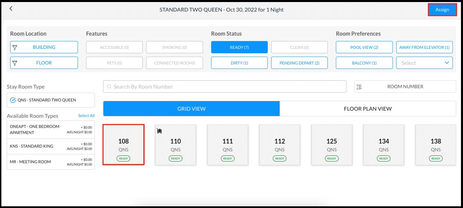Click the back arrow icon
This screenshot has width=463, height=208.
[11, 9]
